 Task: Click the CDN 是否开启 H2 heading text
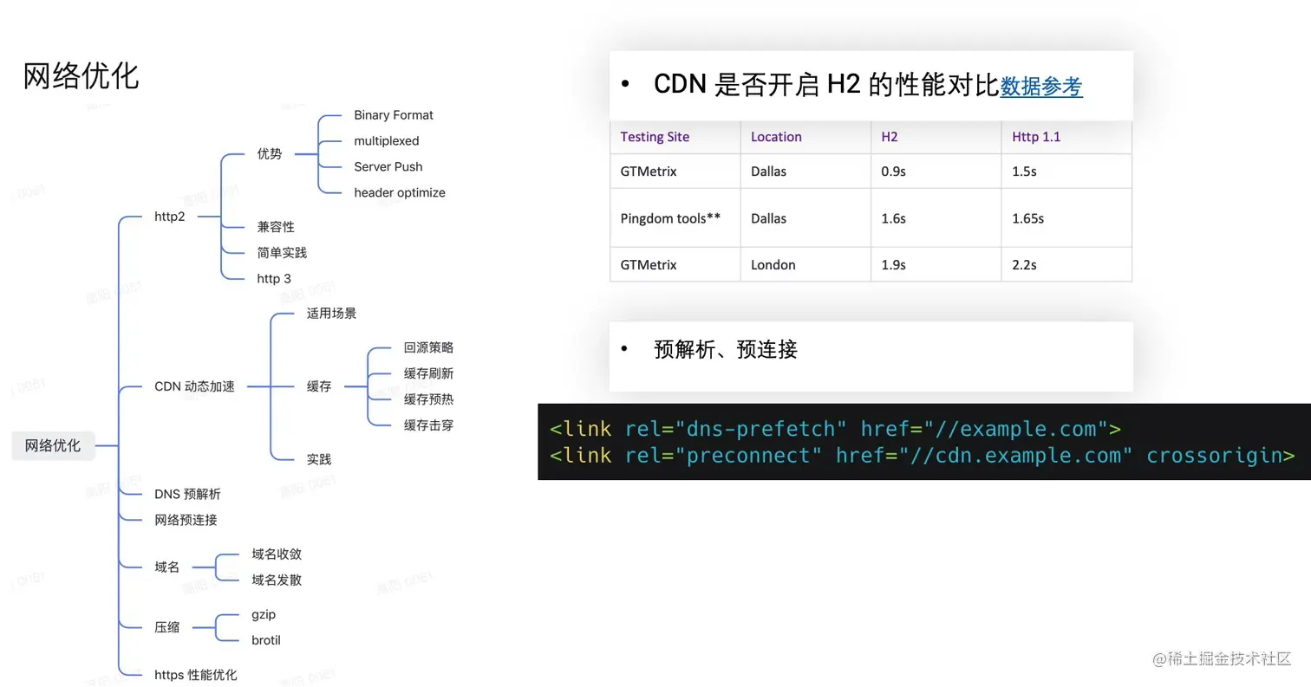coord(826,85)
